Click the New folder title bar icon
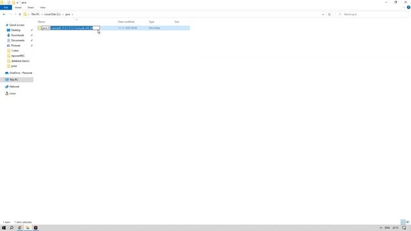Viewport: 411px width, 231px height. tap(13, 3)
